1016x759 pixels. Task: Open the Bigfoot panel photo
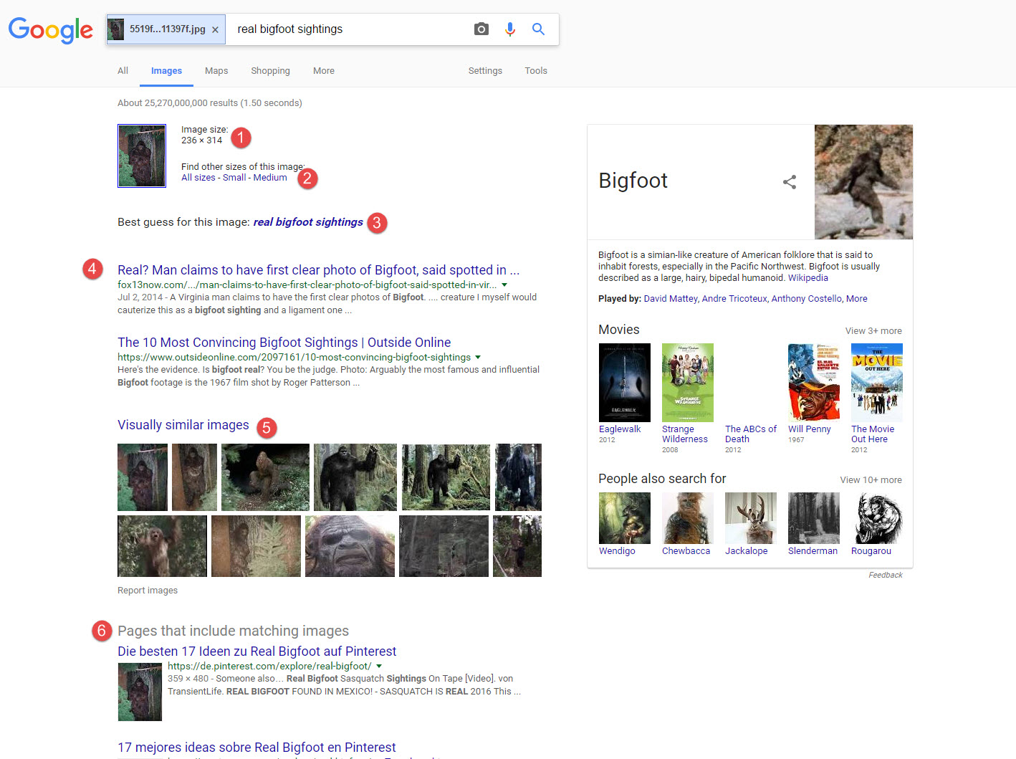(x=863, y=182)
